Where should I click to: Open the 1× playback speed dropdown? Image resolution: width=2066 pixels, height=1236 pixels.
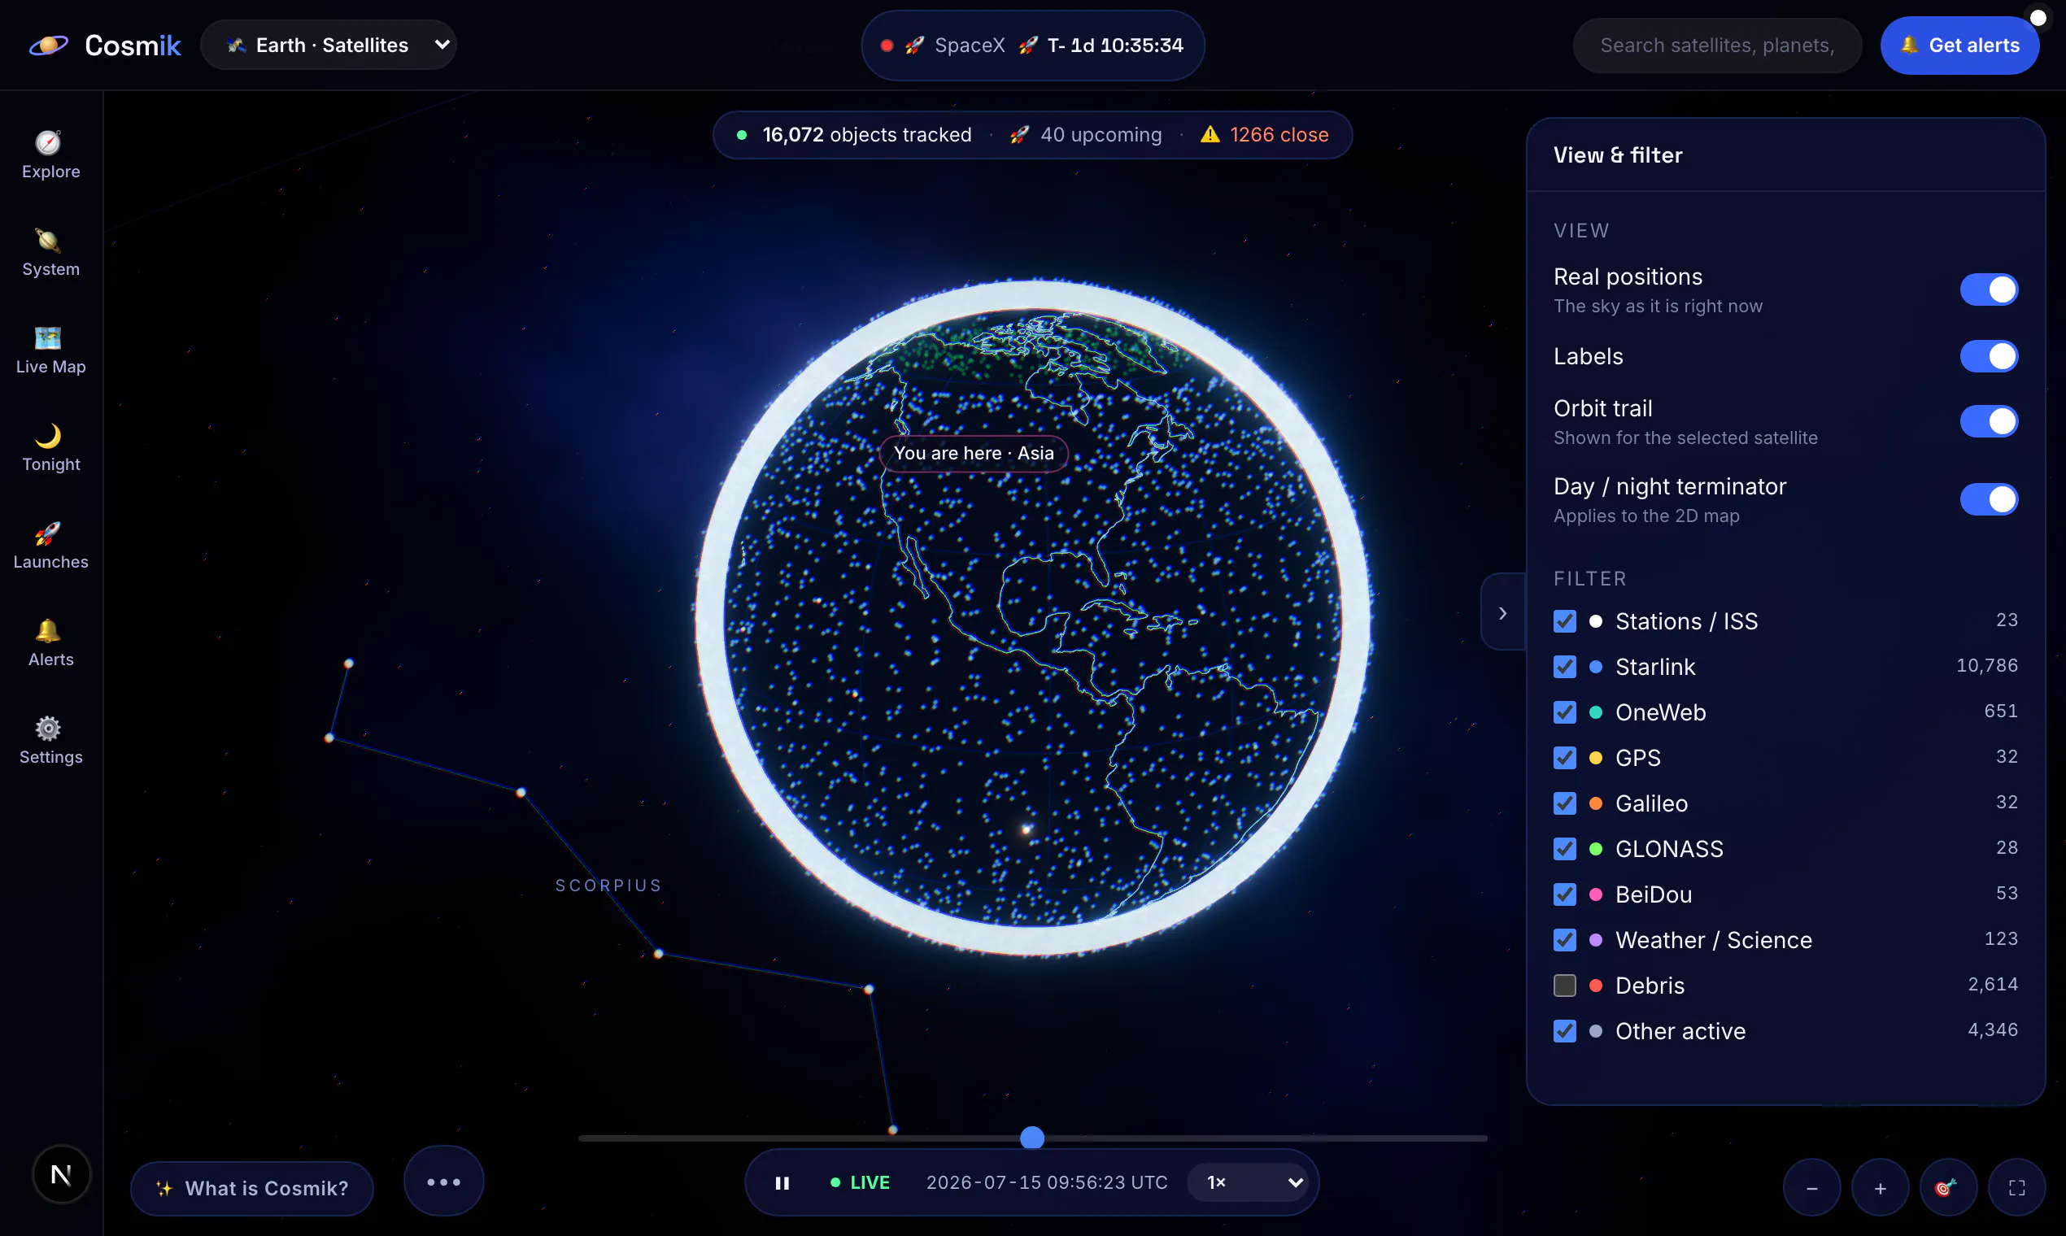[1247, 1182]
